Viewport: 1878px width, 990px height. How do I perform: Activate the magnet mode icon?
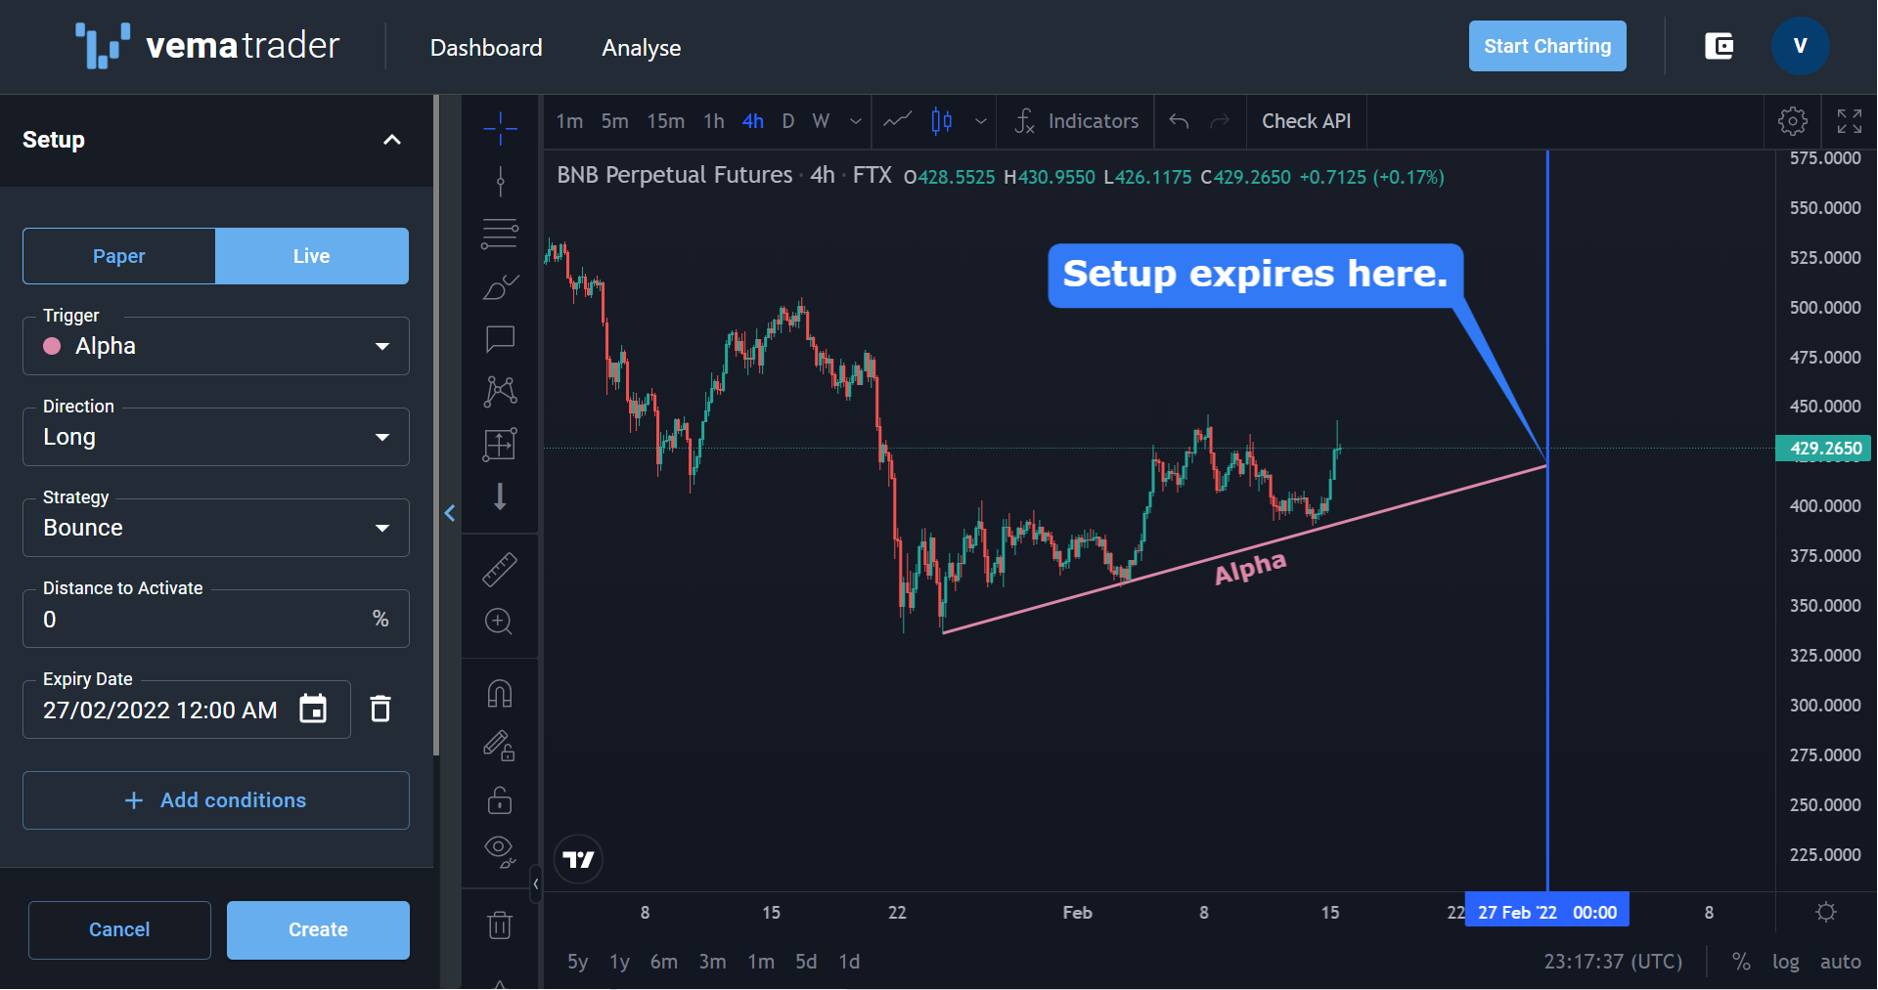point(500,694)
